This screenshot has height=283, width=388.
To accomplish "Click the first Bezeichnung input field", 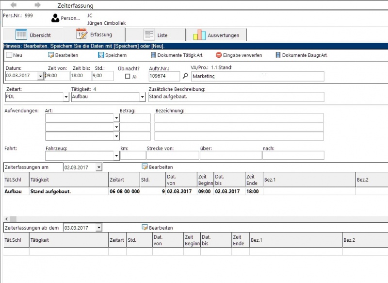I will pos(239,118).
